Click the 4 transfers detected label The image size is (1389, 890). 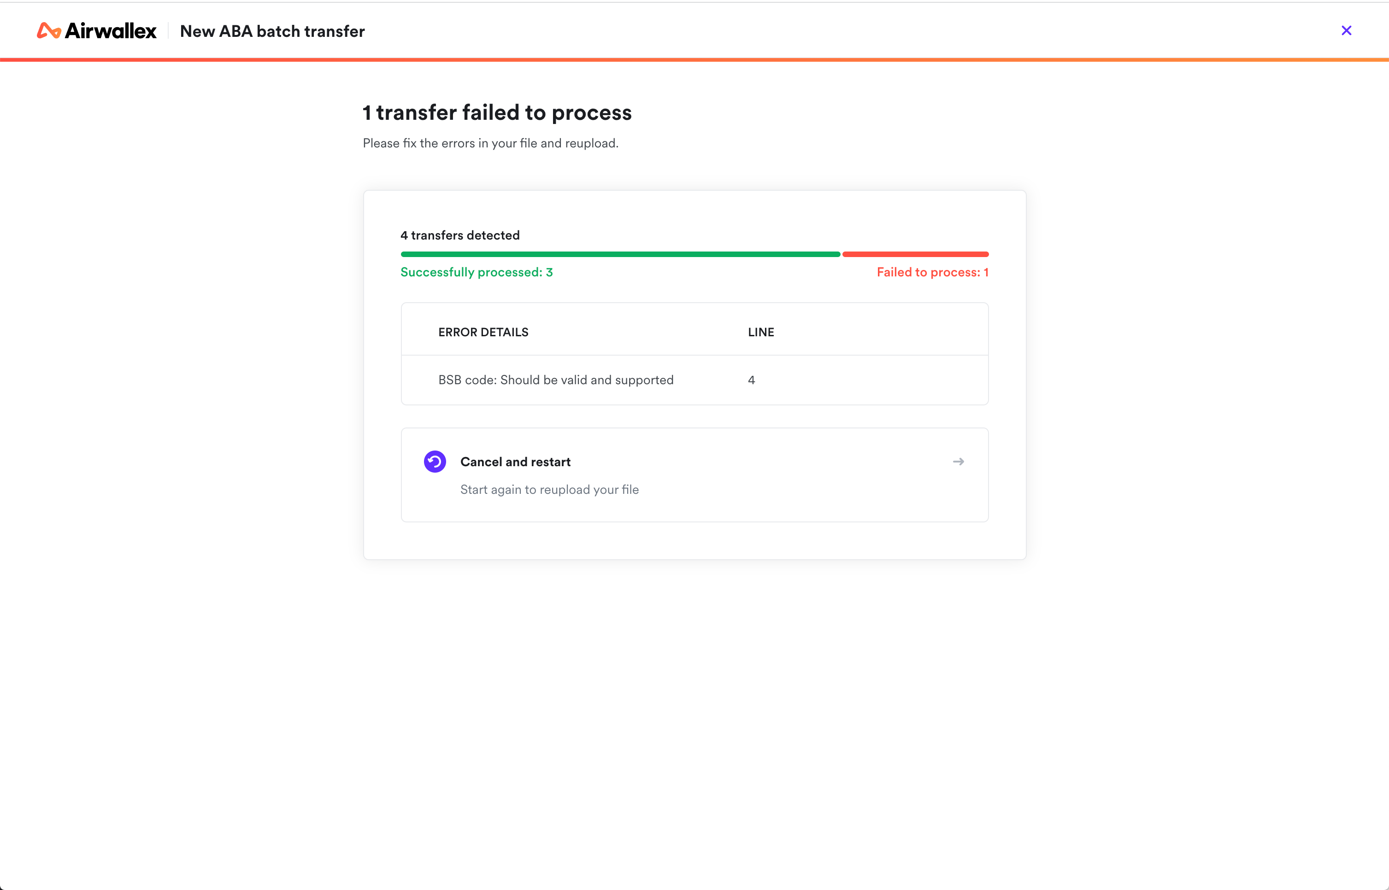coord(460,235)
